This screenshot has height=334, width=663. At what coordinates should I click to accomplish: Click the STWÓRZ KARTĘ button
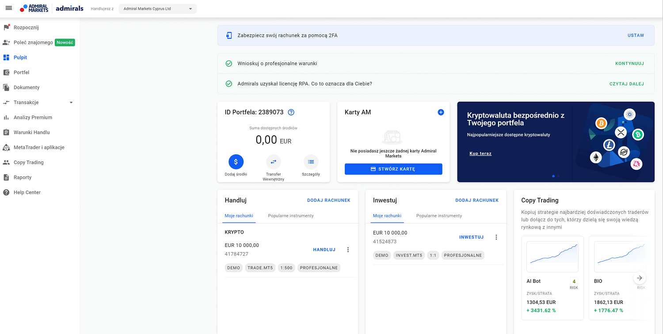pyautogui.click(x=393, y=169)
